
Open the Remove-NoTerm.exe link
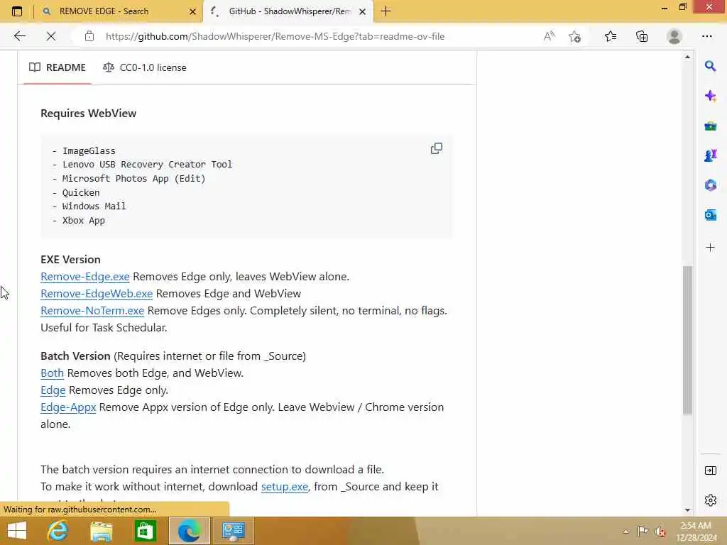(92, 311)
